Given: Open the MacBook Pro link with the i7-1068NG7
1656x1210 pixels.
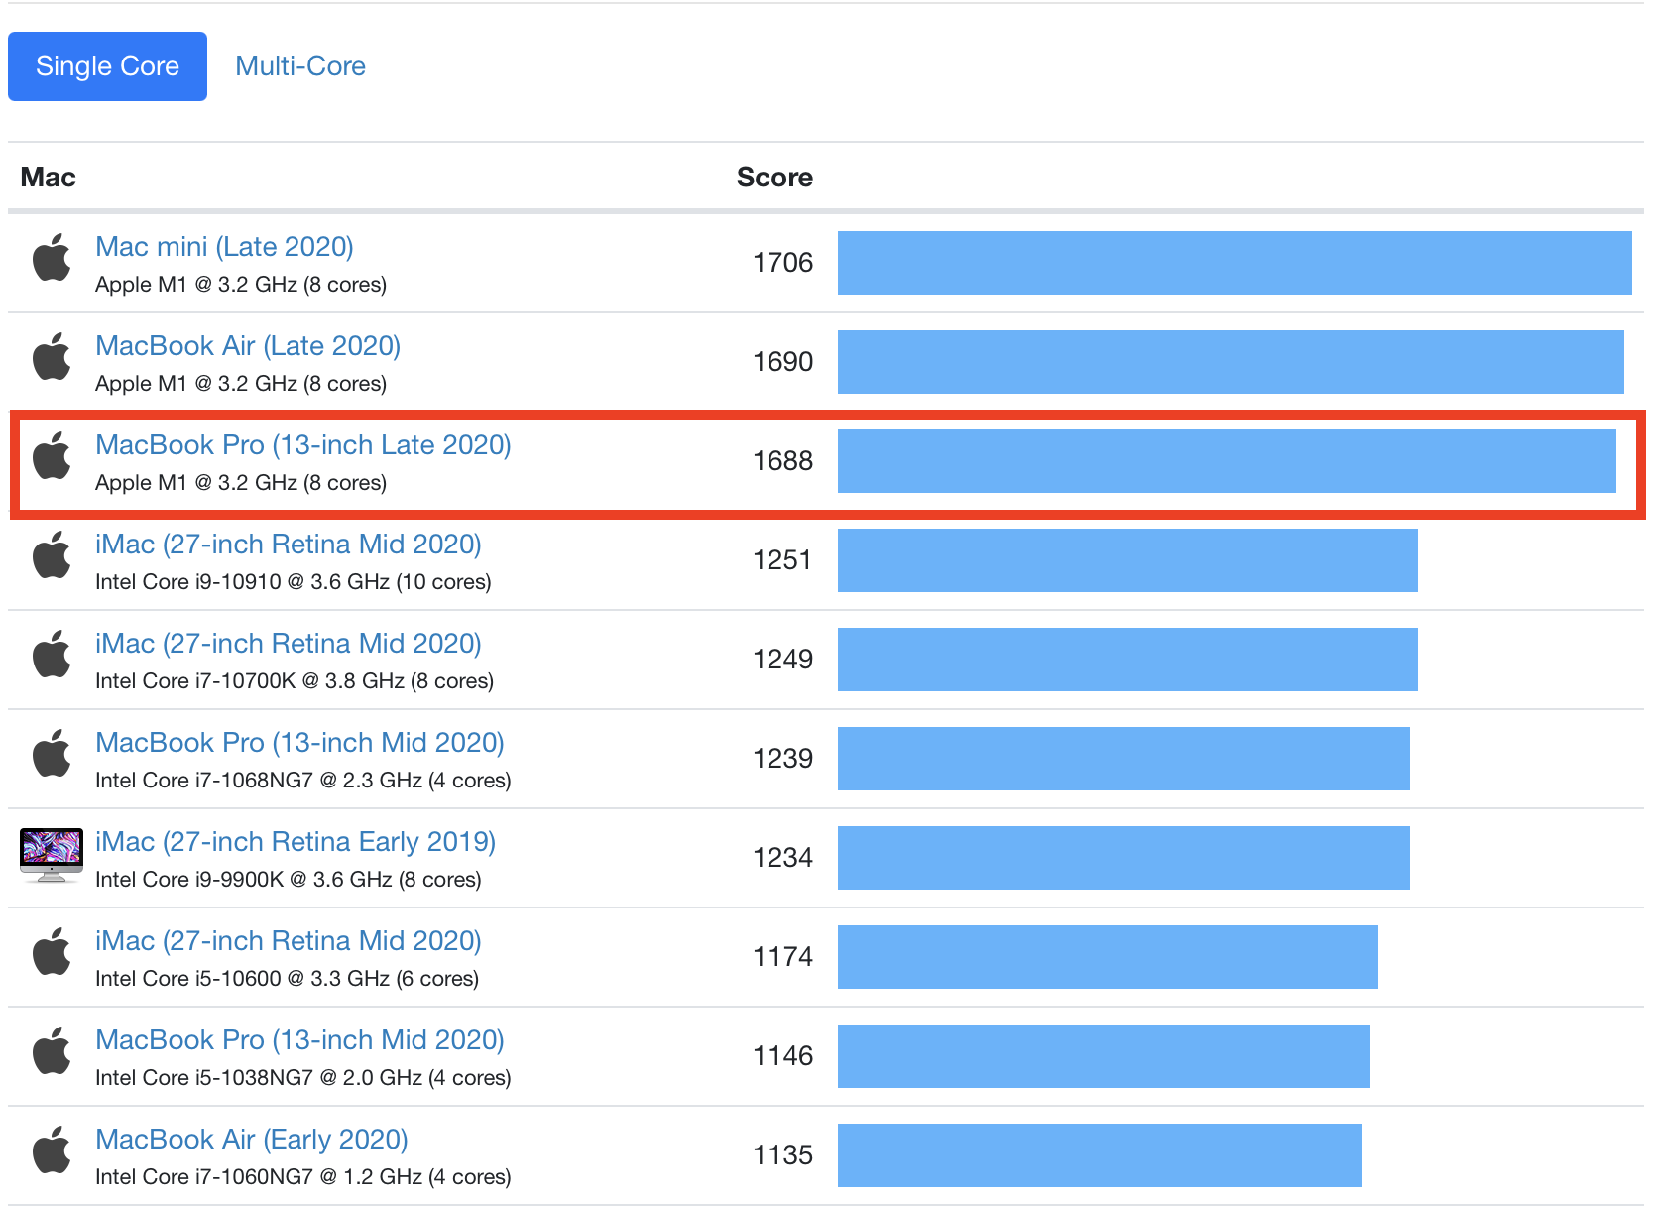Looking at the screenshot, I should tap(299, 743).
